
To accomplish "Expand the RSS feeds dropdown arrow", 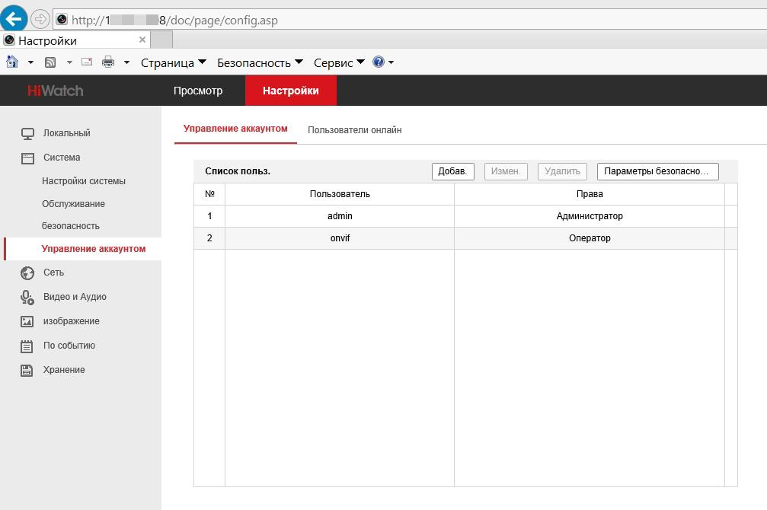I will (x=69, y=62).
